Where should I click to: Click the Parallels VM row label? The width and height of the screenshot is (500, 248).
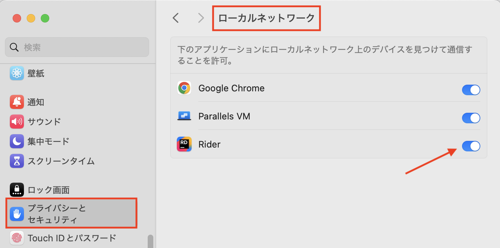tap(224, 116)
